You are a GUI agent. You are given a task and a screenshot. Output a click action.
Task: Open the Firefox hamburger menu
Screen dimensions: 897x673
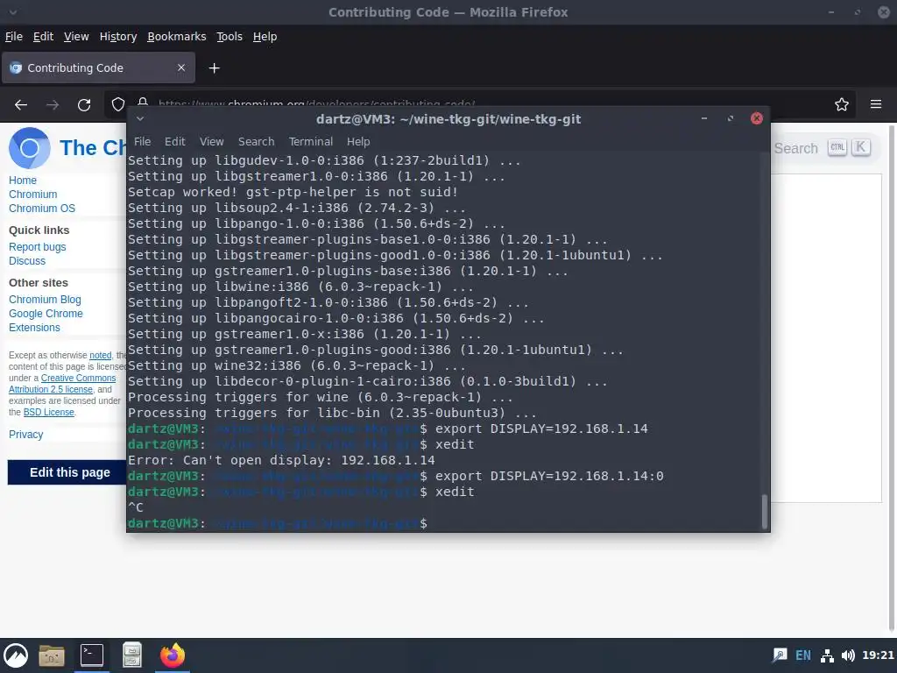point(876,104)
